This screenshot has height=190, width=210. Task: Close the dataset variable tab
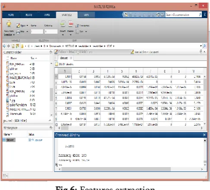pyautogui.click(x=71, y=58)
